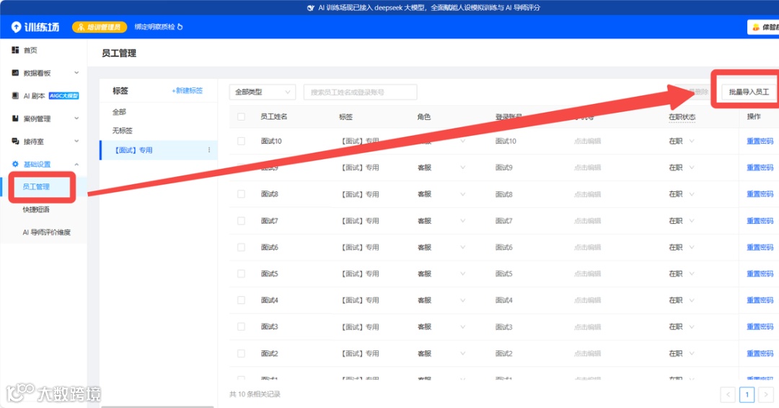Click 批量导入员工 button
This screenshot has width=779, height=408.
pos(749,92)
